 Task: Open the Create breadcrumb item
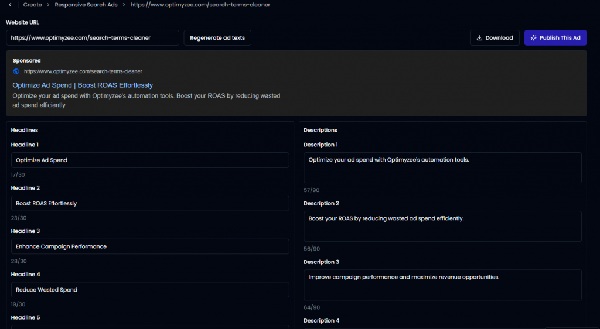[x=32, y=5]
